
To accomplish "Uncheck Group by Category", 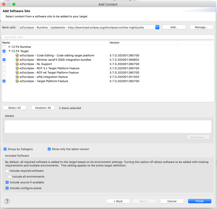I will click(5, 149).
